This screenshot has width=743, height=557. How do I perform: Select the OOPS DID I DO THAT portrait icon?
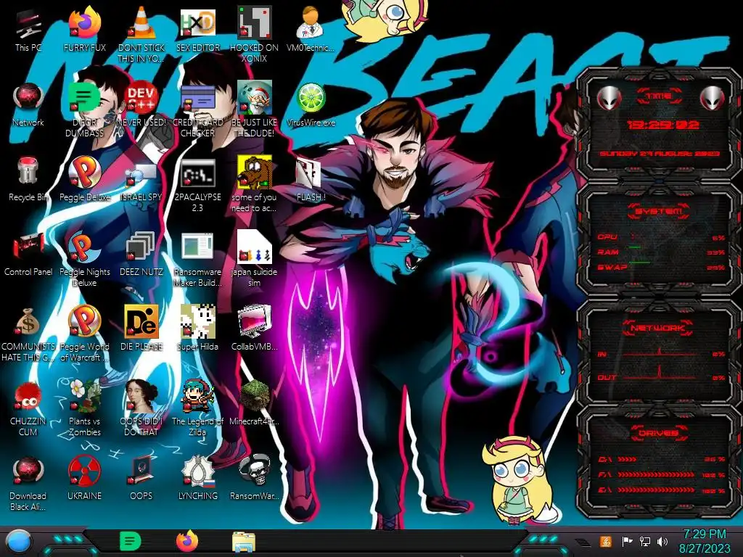pyautogui.click(x=141, y=408)
